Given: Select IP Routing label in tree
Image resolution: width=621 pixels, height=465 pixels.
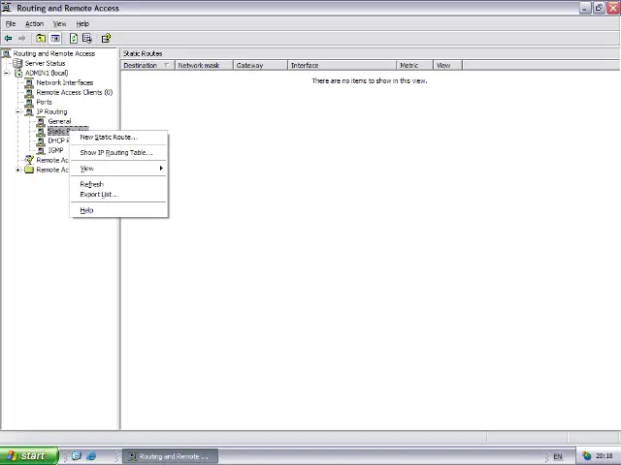Looking at the screenshot, I should tap(51, 112).
